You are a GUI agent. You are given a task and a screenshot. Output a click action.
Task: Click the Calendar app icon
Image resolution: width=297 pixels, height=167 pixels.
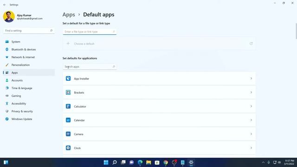coord(68,120)
